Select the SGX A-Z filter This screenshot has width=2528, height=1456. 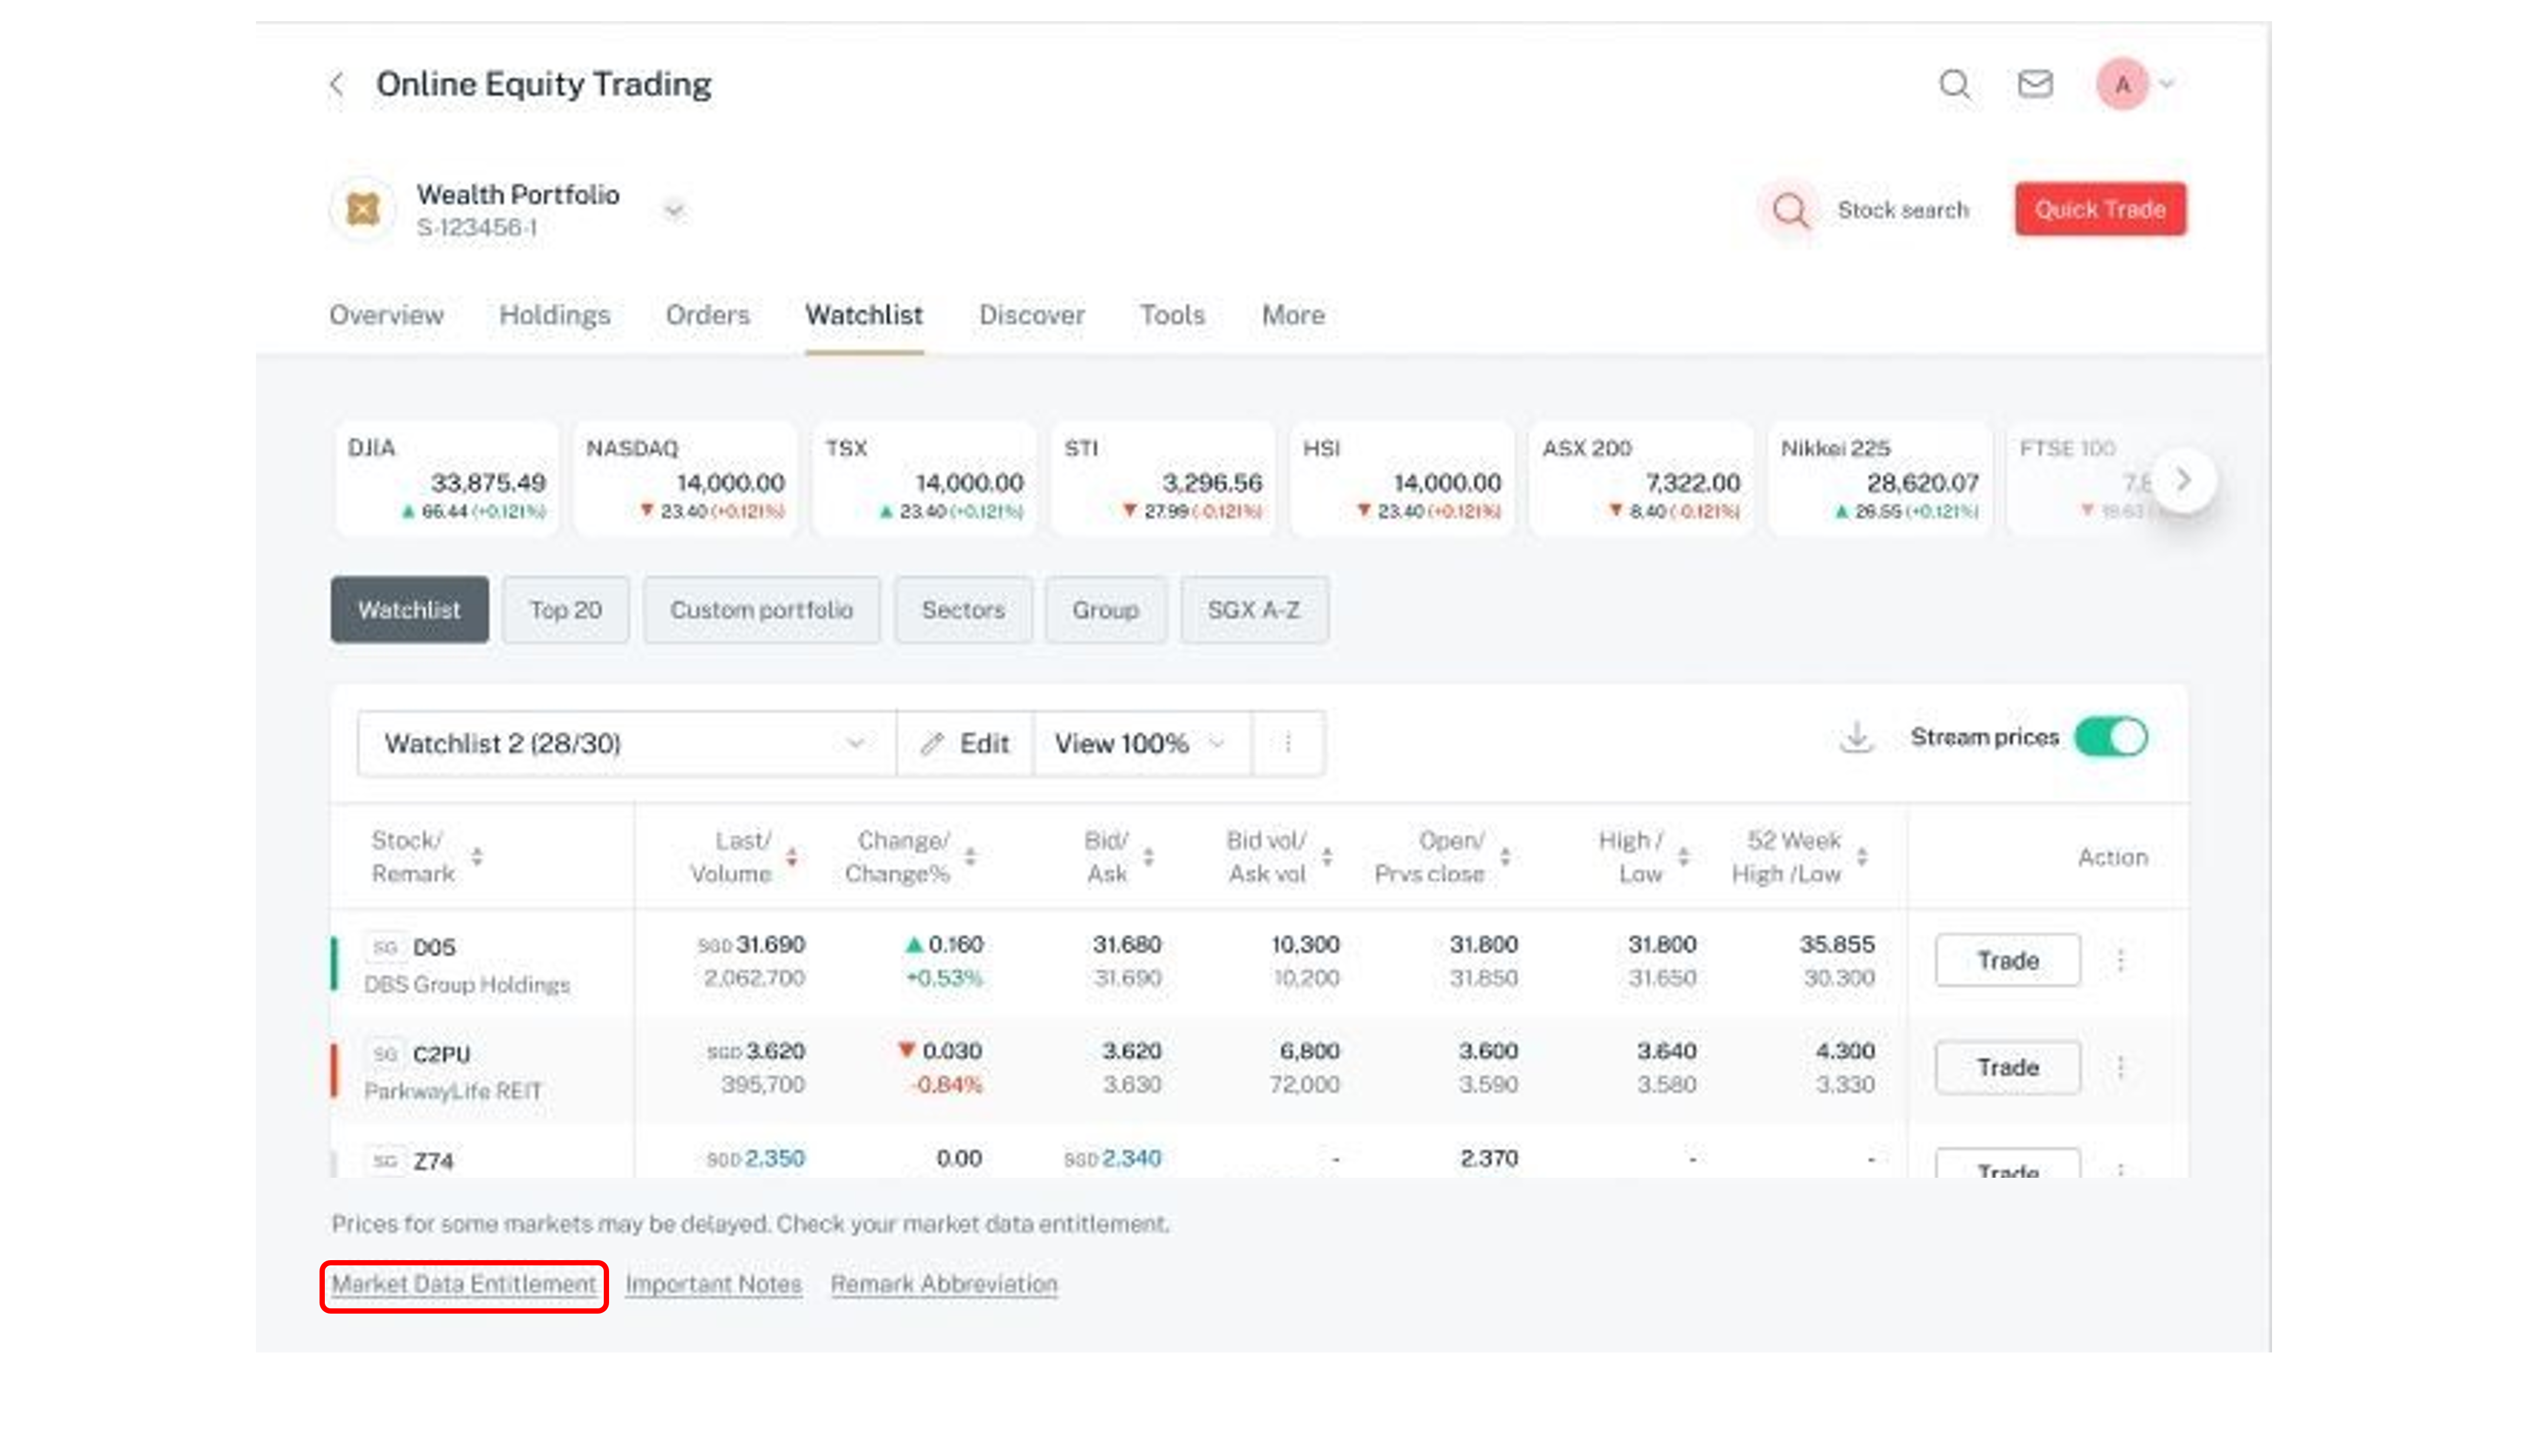point(1254,609)
